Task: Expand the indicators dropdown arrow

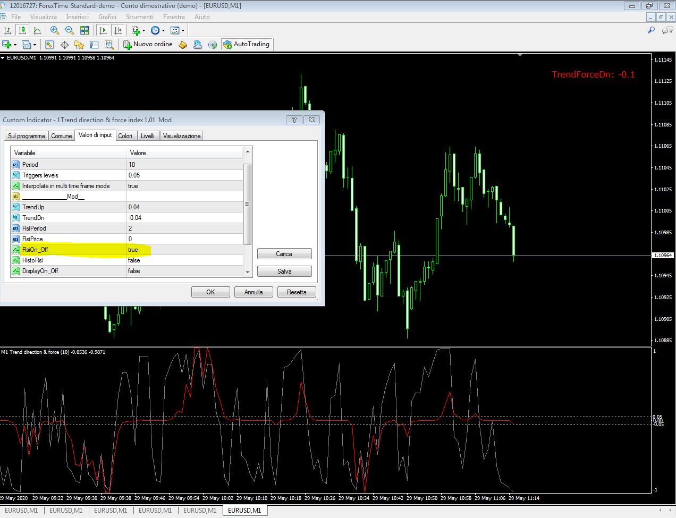Action: click(x=143, y=30)
